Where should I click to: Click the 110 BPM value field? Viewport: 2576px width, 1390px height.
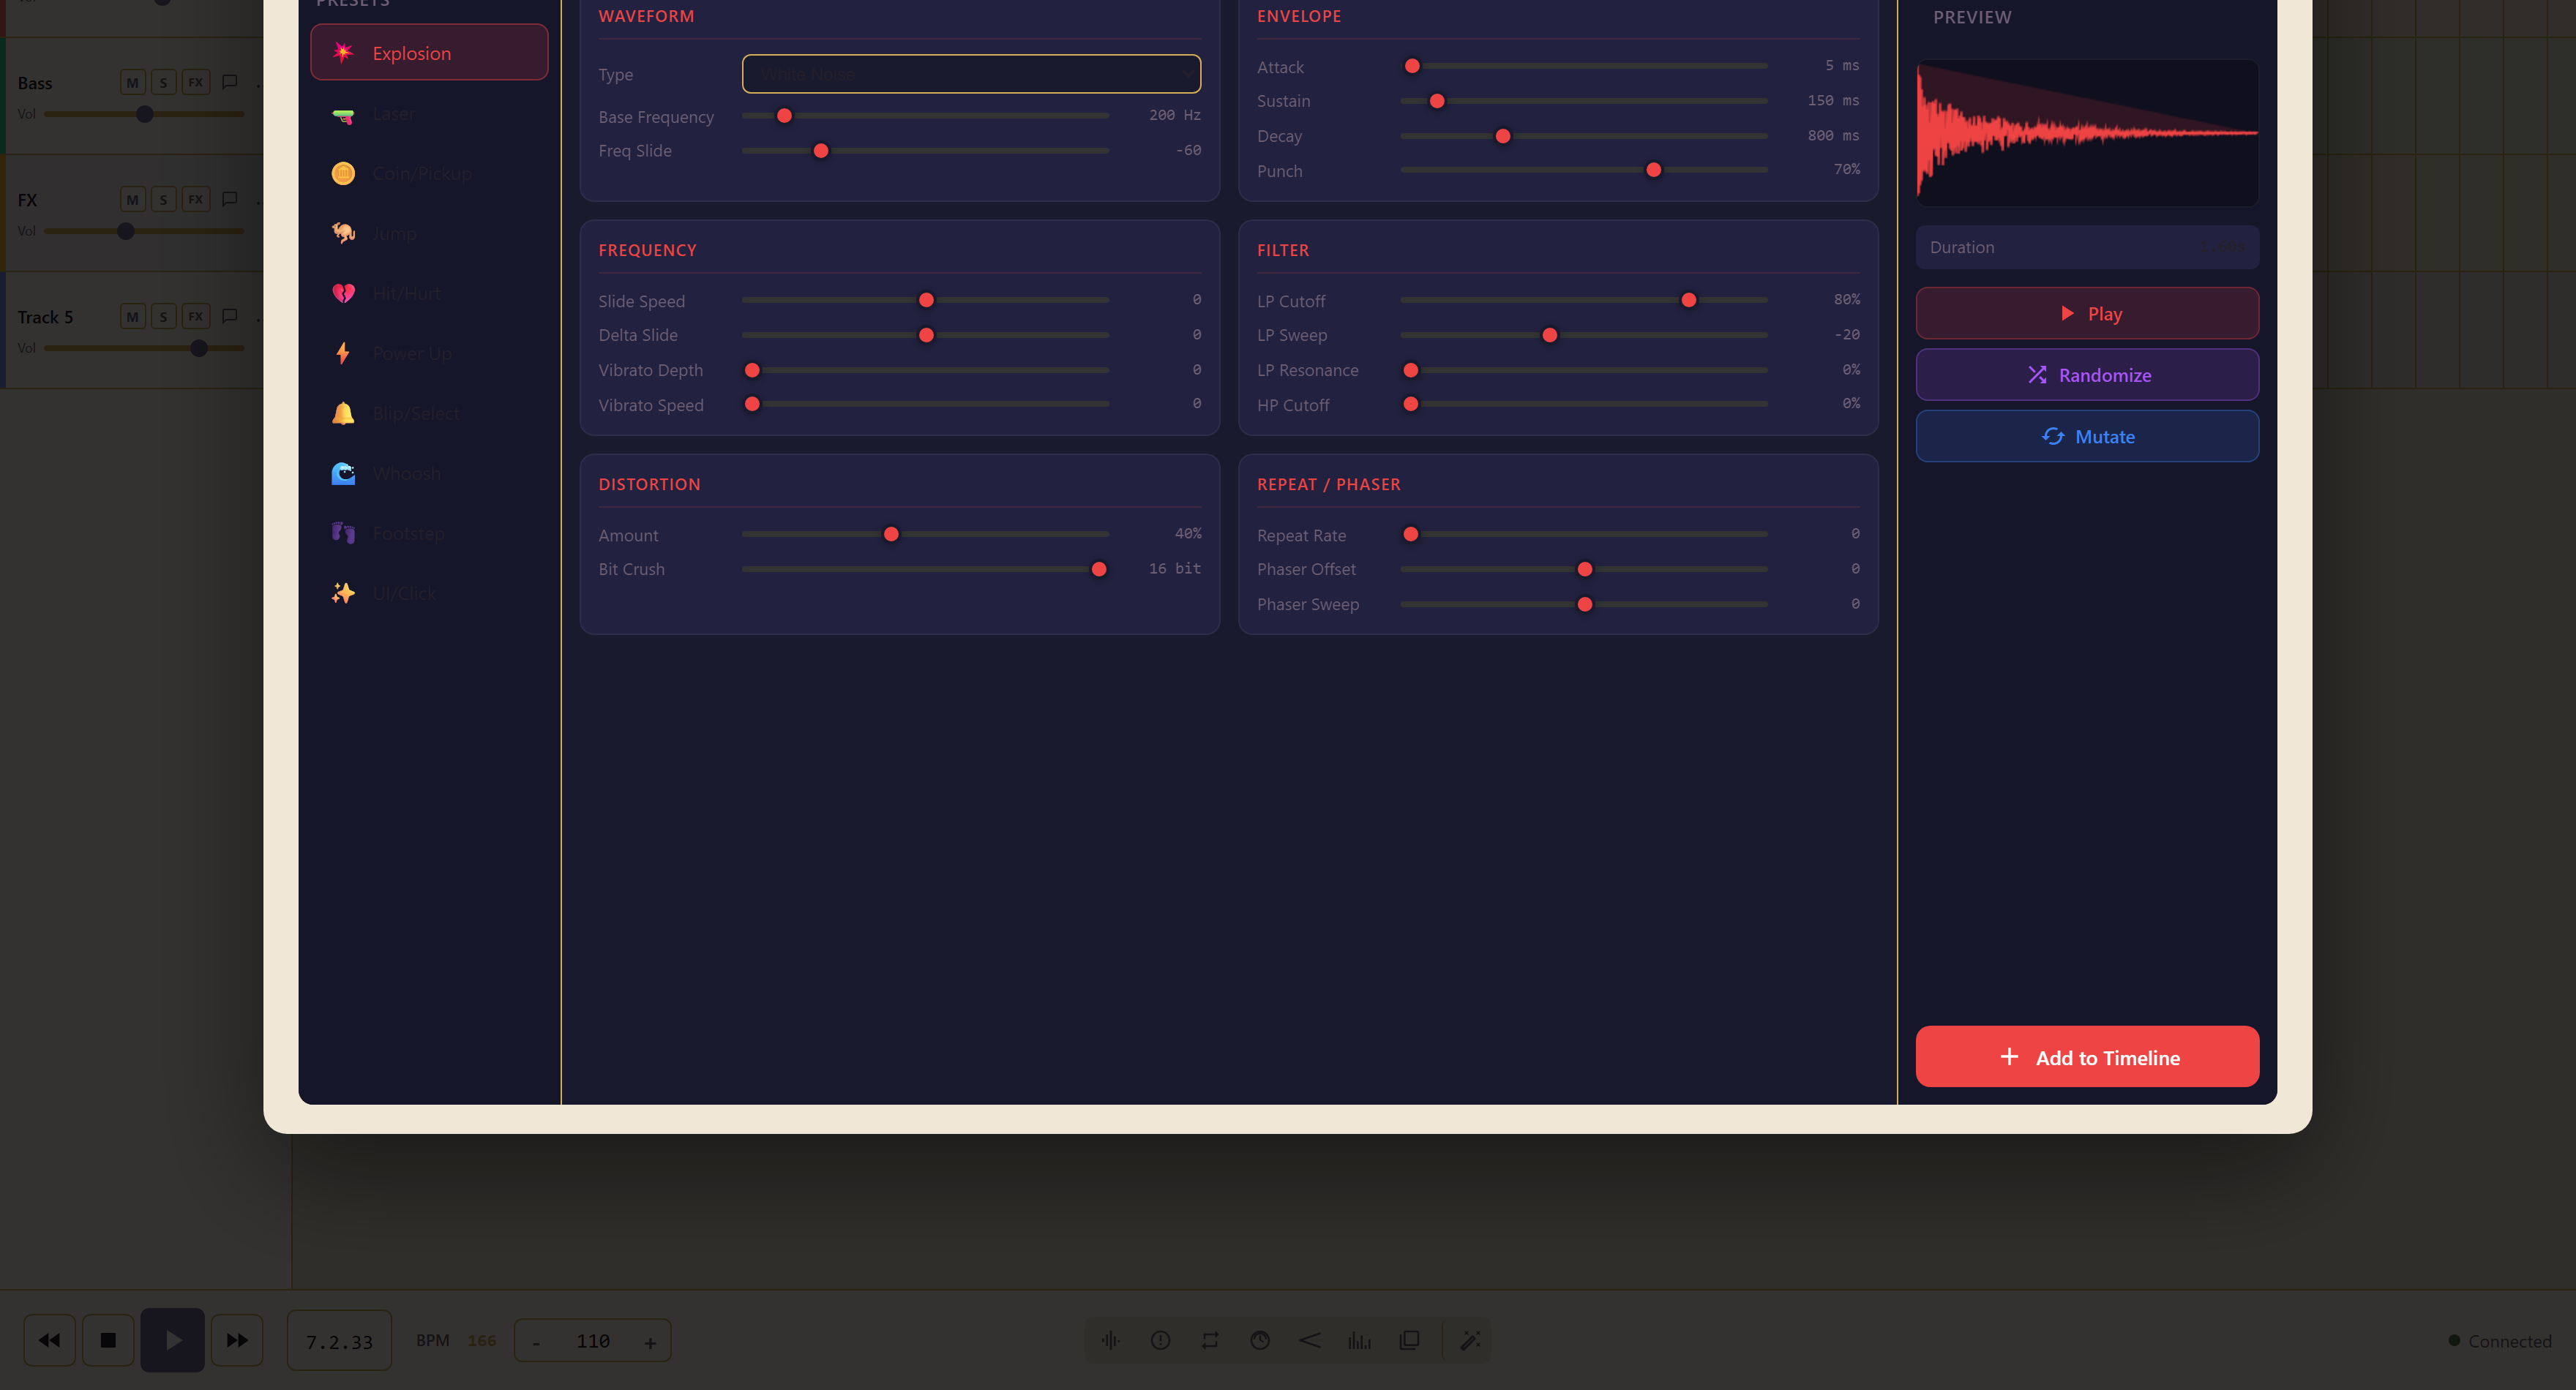pyautogui.click(x=593, y=1341)
